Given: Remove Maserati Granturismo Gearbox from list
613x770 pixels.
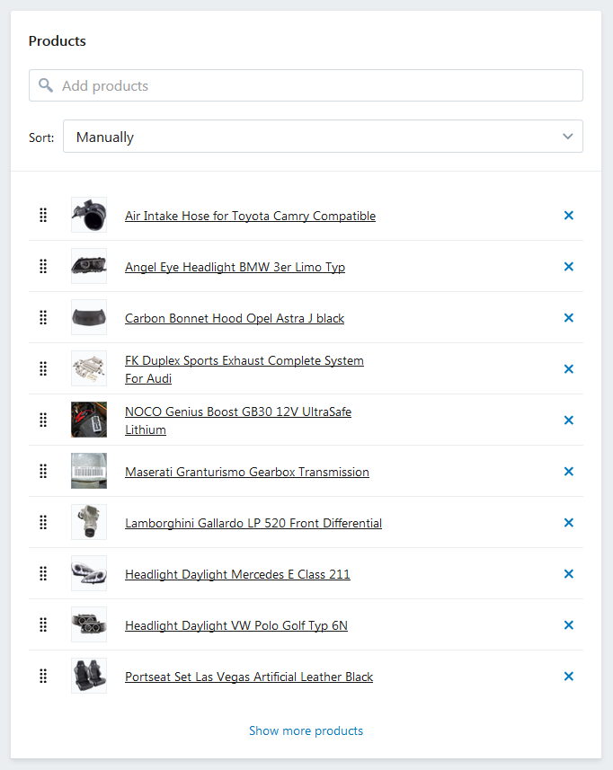Looking at the screenshot, I should pos(568,471).
